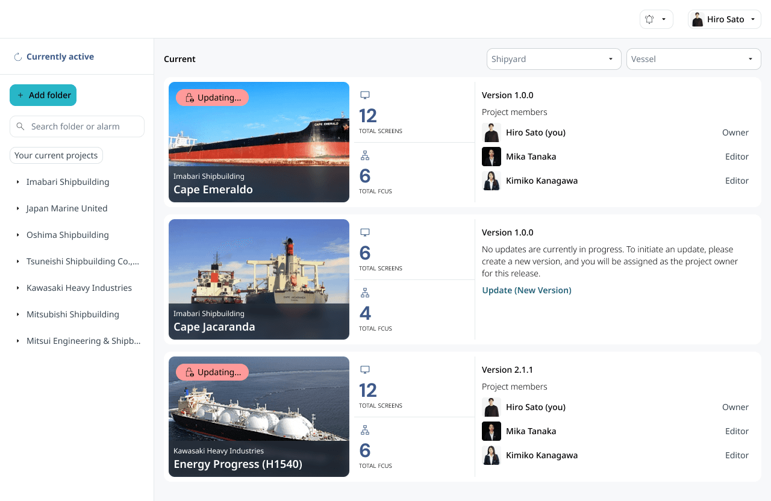Click the 12 total screens count for Cape Emeraldo
Screen dimensions: 771x501
click(x=367, y=116)
